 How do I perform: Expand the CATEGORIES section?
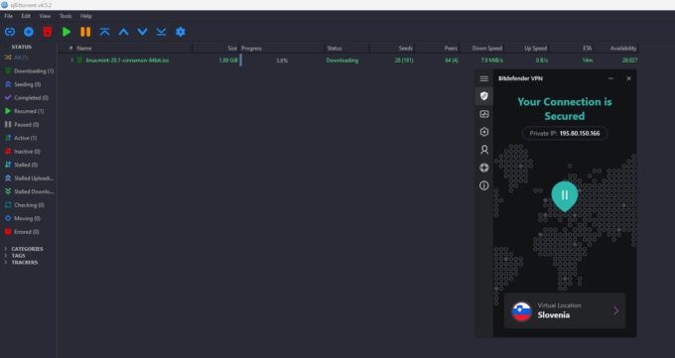pyautogui.click(x=6, y=249)
